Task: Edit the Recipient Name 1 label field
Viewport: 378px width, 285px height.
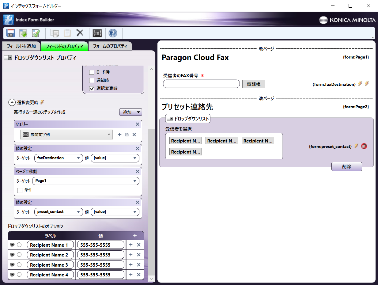Action: tap(51, 245)
